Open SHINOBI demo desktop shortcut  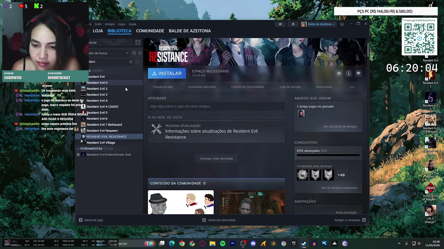(x=430, y=192)
